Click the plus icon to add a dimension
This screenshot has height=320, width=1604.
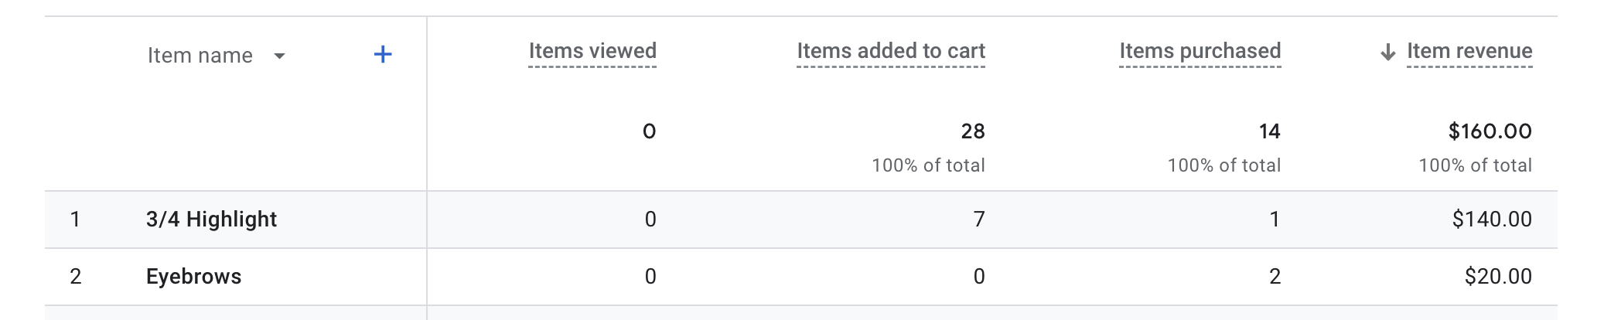pyautogui.click(x=383, y=54)
